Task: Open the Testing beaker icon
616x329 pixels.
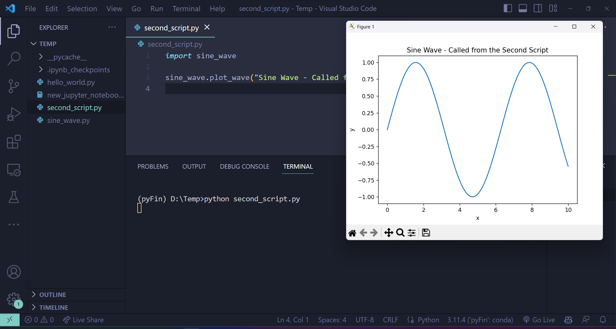Action: click(13, 197)
